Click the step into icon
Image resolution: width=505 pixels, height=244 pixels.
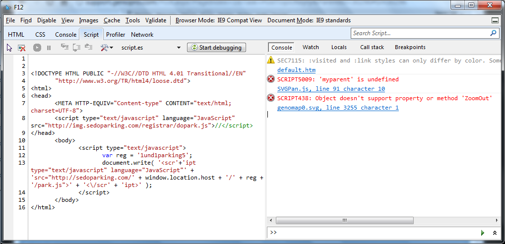coord(65,47)
